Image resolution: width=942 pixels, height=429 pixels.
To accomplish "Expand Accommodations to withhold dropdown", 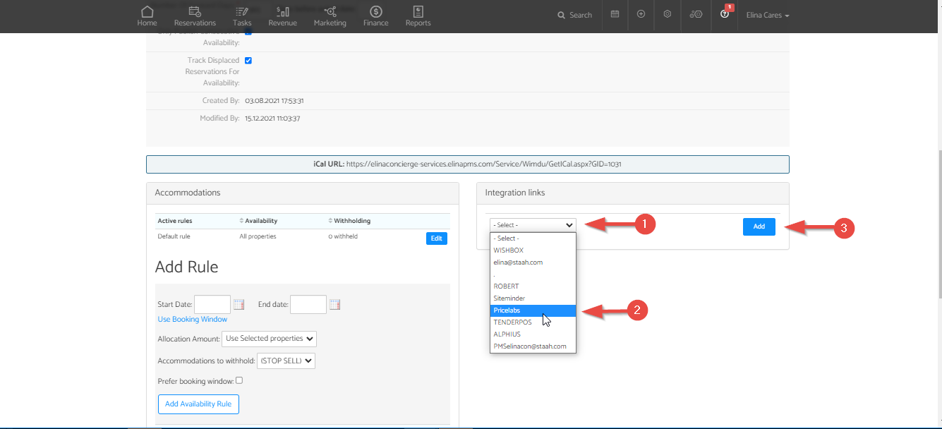I will coord(286,361).
